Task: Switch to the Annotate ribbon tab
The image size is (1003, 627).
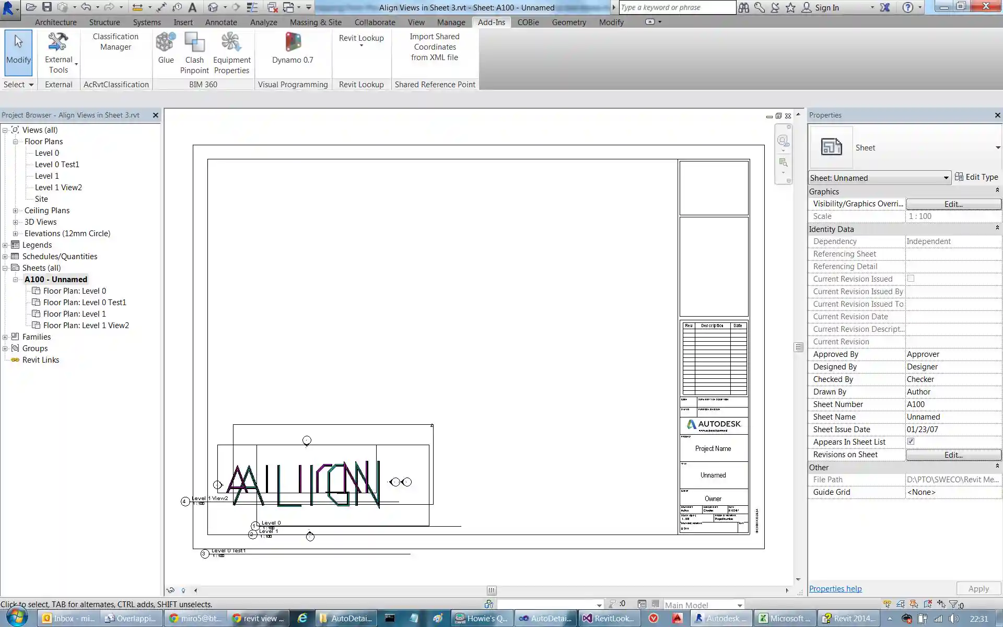Action: (x=220, y=22)
